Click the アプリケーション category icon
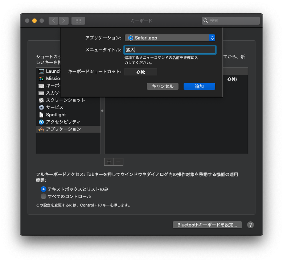 tap(41, 129)
